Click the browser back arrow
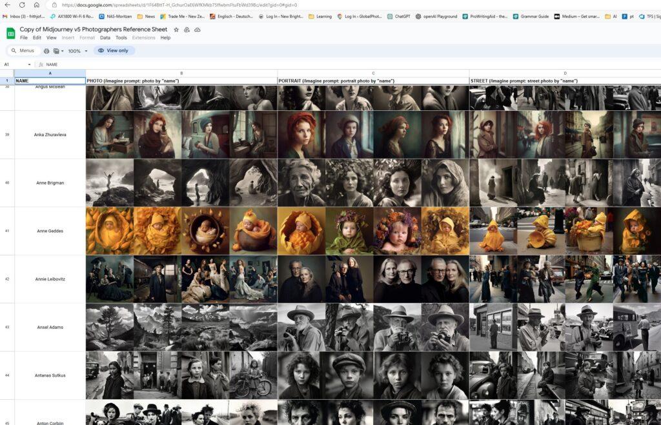 click(x=7, y=5)
